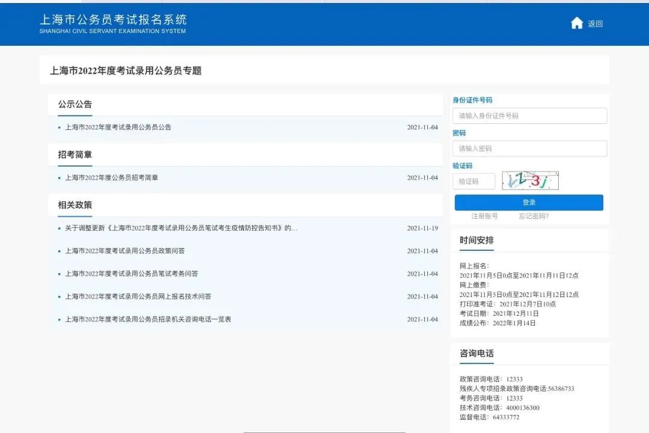This screenshot has height=433, width=649.
Task: Select the 招考简章 section heading
Action: coord(74,154)
